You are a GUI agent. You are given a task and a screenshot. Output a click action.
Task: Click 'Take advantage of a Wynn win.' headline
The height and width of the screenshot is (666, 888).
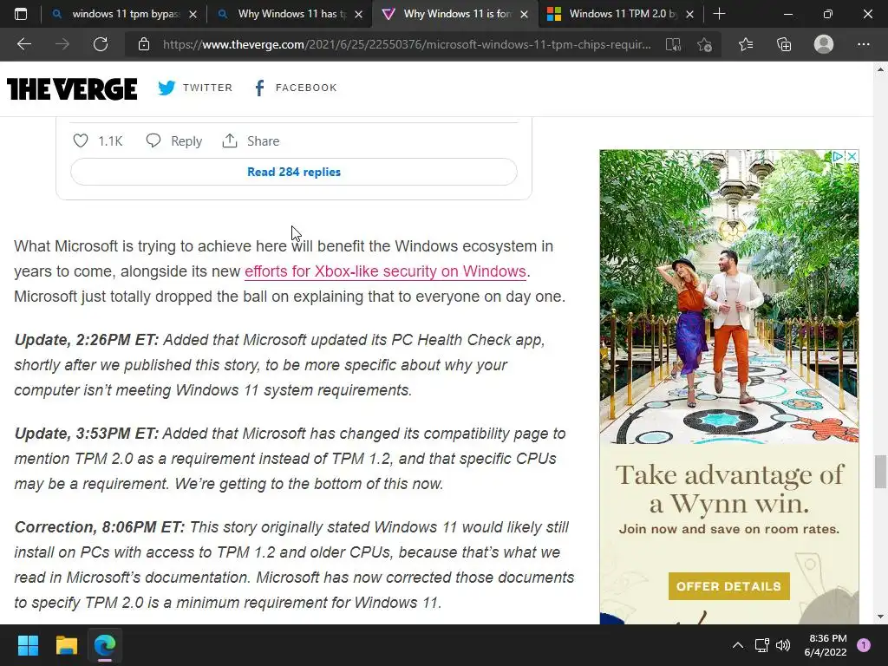(x=729, y=489)
